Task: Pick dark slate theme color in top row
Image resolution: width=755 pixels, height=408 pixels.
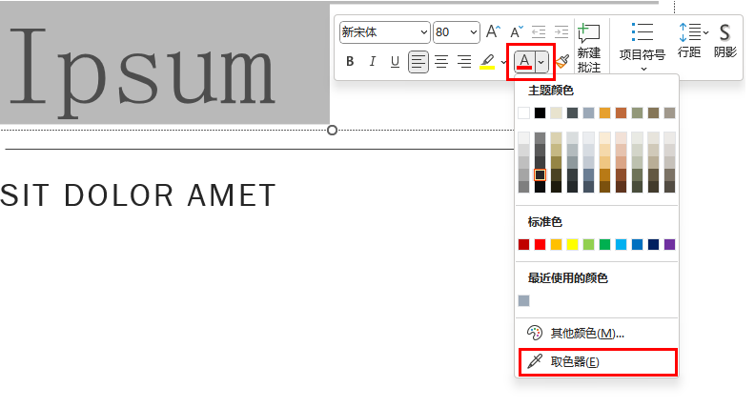Action: (x=572, y=112)
